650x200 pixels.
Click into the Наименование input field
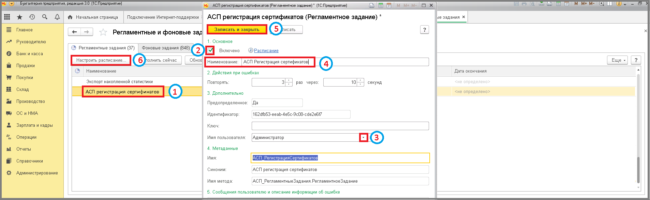[335, 62]
